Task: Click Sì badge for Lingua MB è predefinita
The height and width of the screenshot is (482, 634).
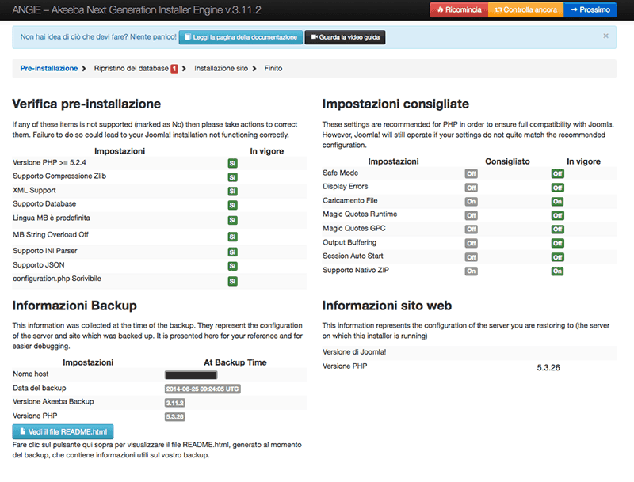Action: pyautogui.click(x=232, y=220)
